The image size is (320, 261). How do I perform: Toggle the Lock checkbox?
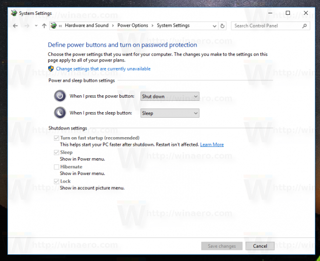coord(56,181)
